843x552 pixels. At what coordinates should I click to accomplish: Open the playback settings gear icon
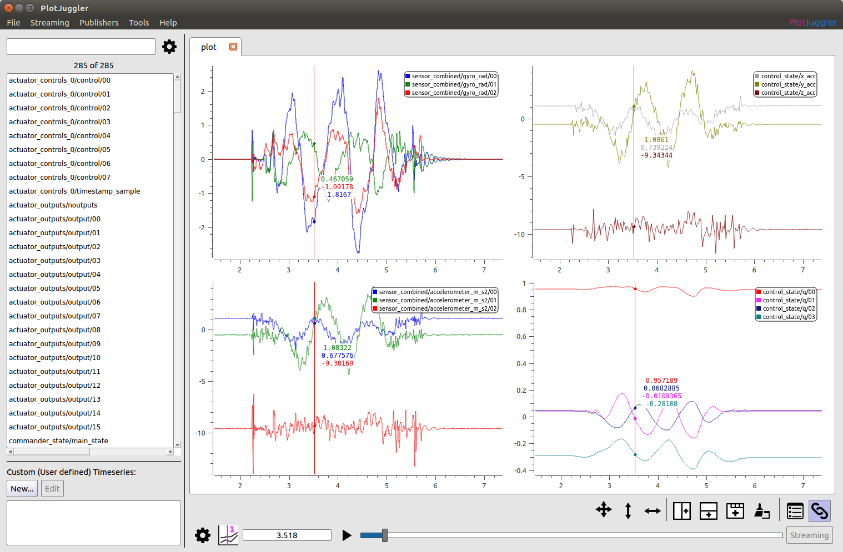pos(203,535)
